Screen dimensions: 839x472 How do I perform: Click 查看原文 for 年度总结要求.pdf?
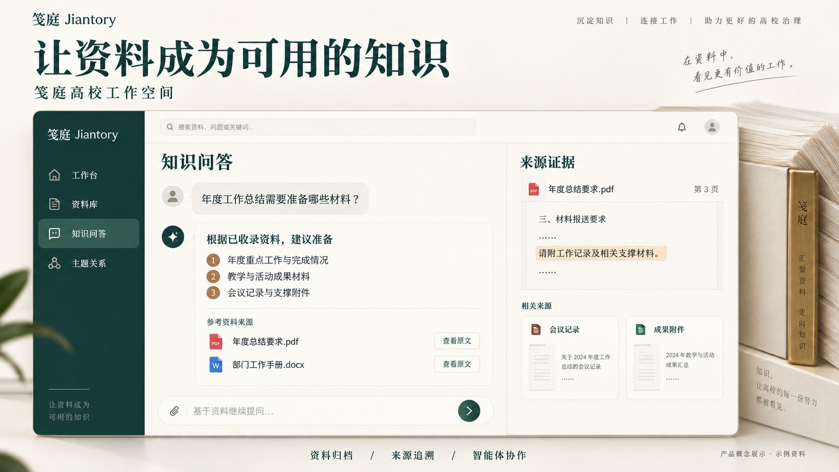click(457, 341)
